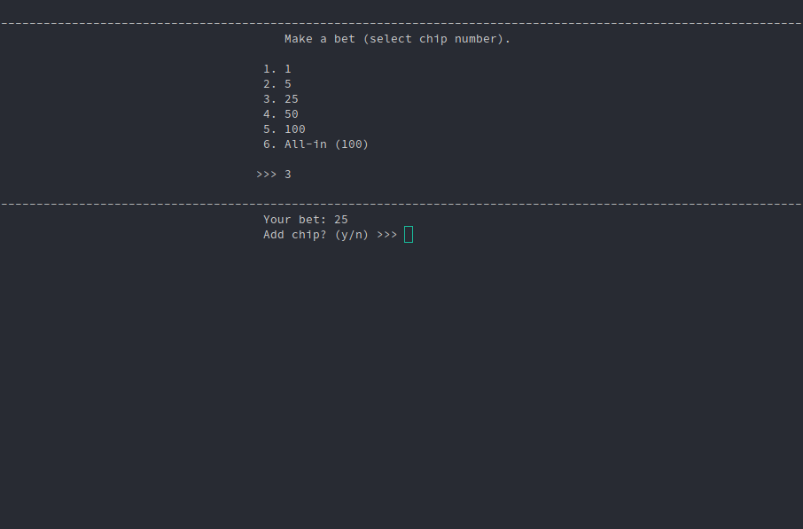
Task: Click the middle dashed separator line
Action: (x=401, y=203)
